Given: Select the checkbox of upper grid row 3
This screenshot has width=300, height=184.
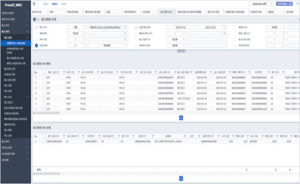Looking at the screenshot, I should coord(44,88).
